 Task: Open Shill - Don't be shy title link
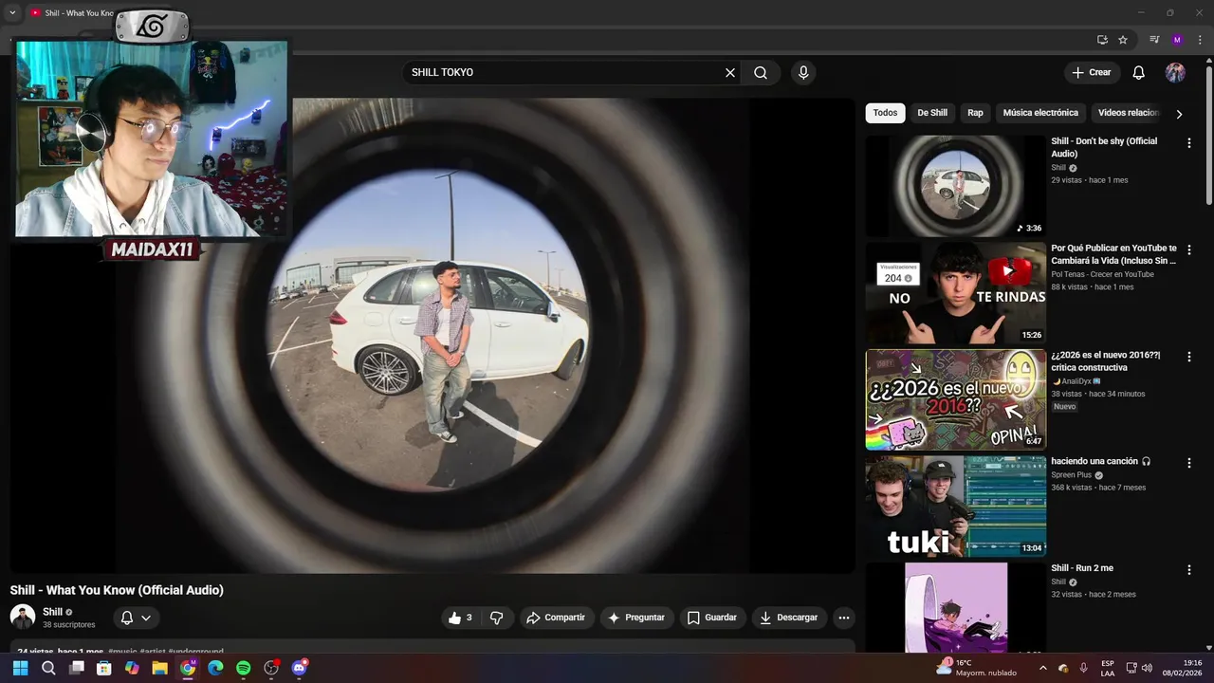pos(1104,147)
